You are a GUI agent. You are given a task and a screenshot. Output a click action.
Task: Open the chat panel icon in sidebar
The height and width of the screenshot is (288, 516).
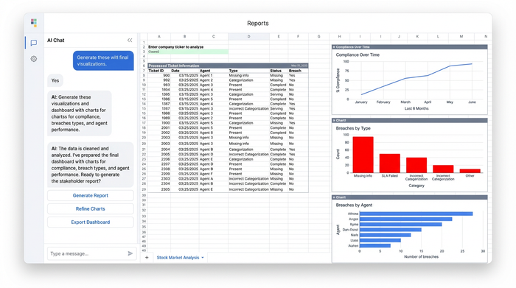(x=34, y=43)
